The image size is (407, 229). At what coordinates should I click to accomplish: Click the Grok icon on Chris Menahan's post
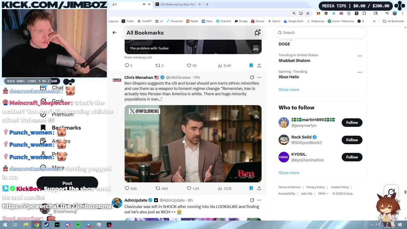252,77
